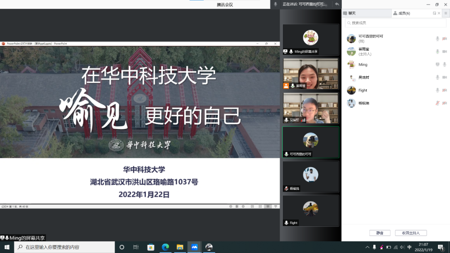Click avatar of 可可西里的可可 in member list
This screenshot has height=253, width=450.
click(x=351, y=38)
